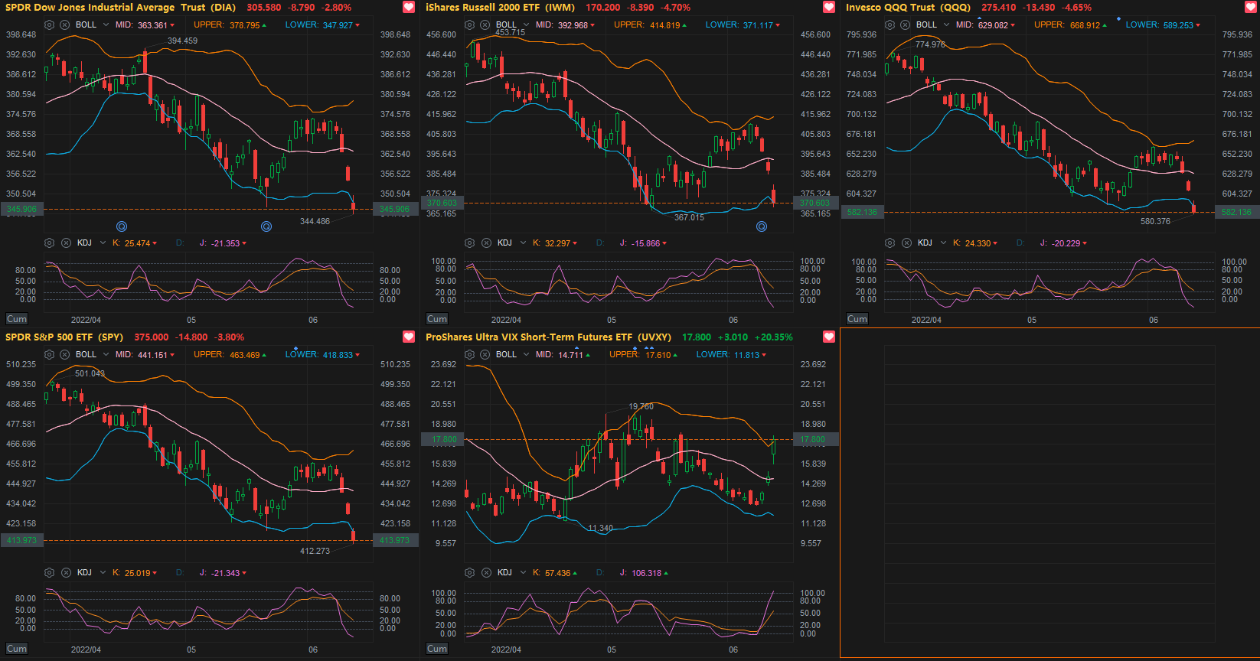
Task: Open the SPDR S&P 500 ETF title
Action: (64, 337)
